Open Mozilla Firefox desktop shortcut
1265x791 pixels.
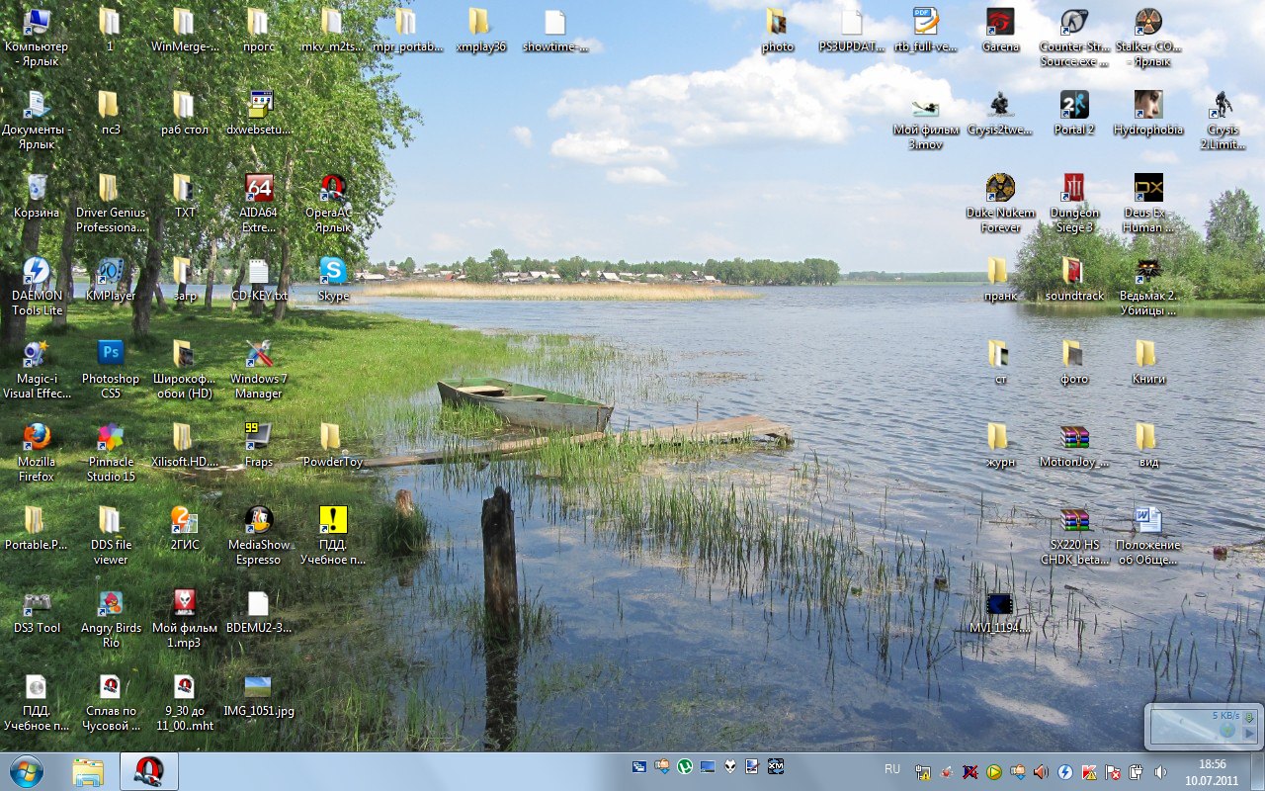[37, 453]
